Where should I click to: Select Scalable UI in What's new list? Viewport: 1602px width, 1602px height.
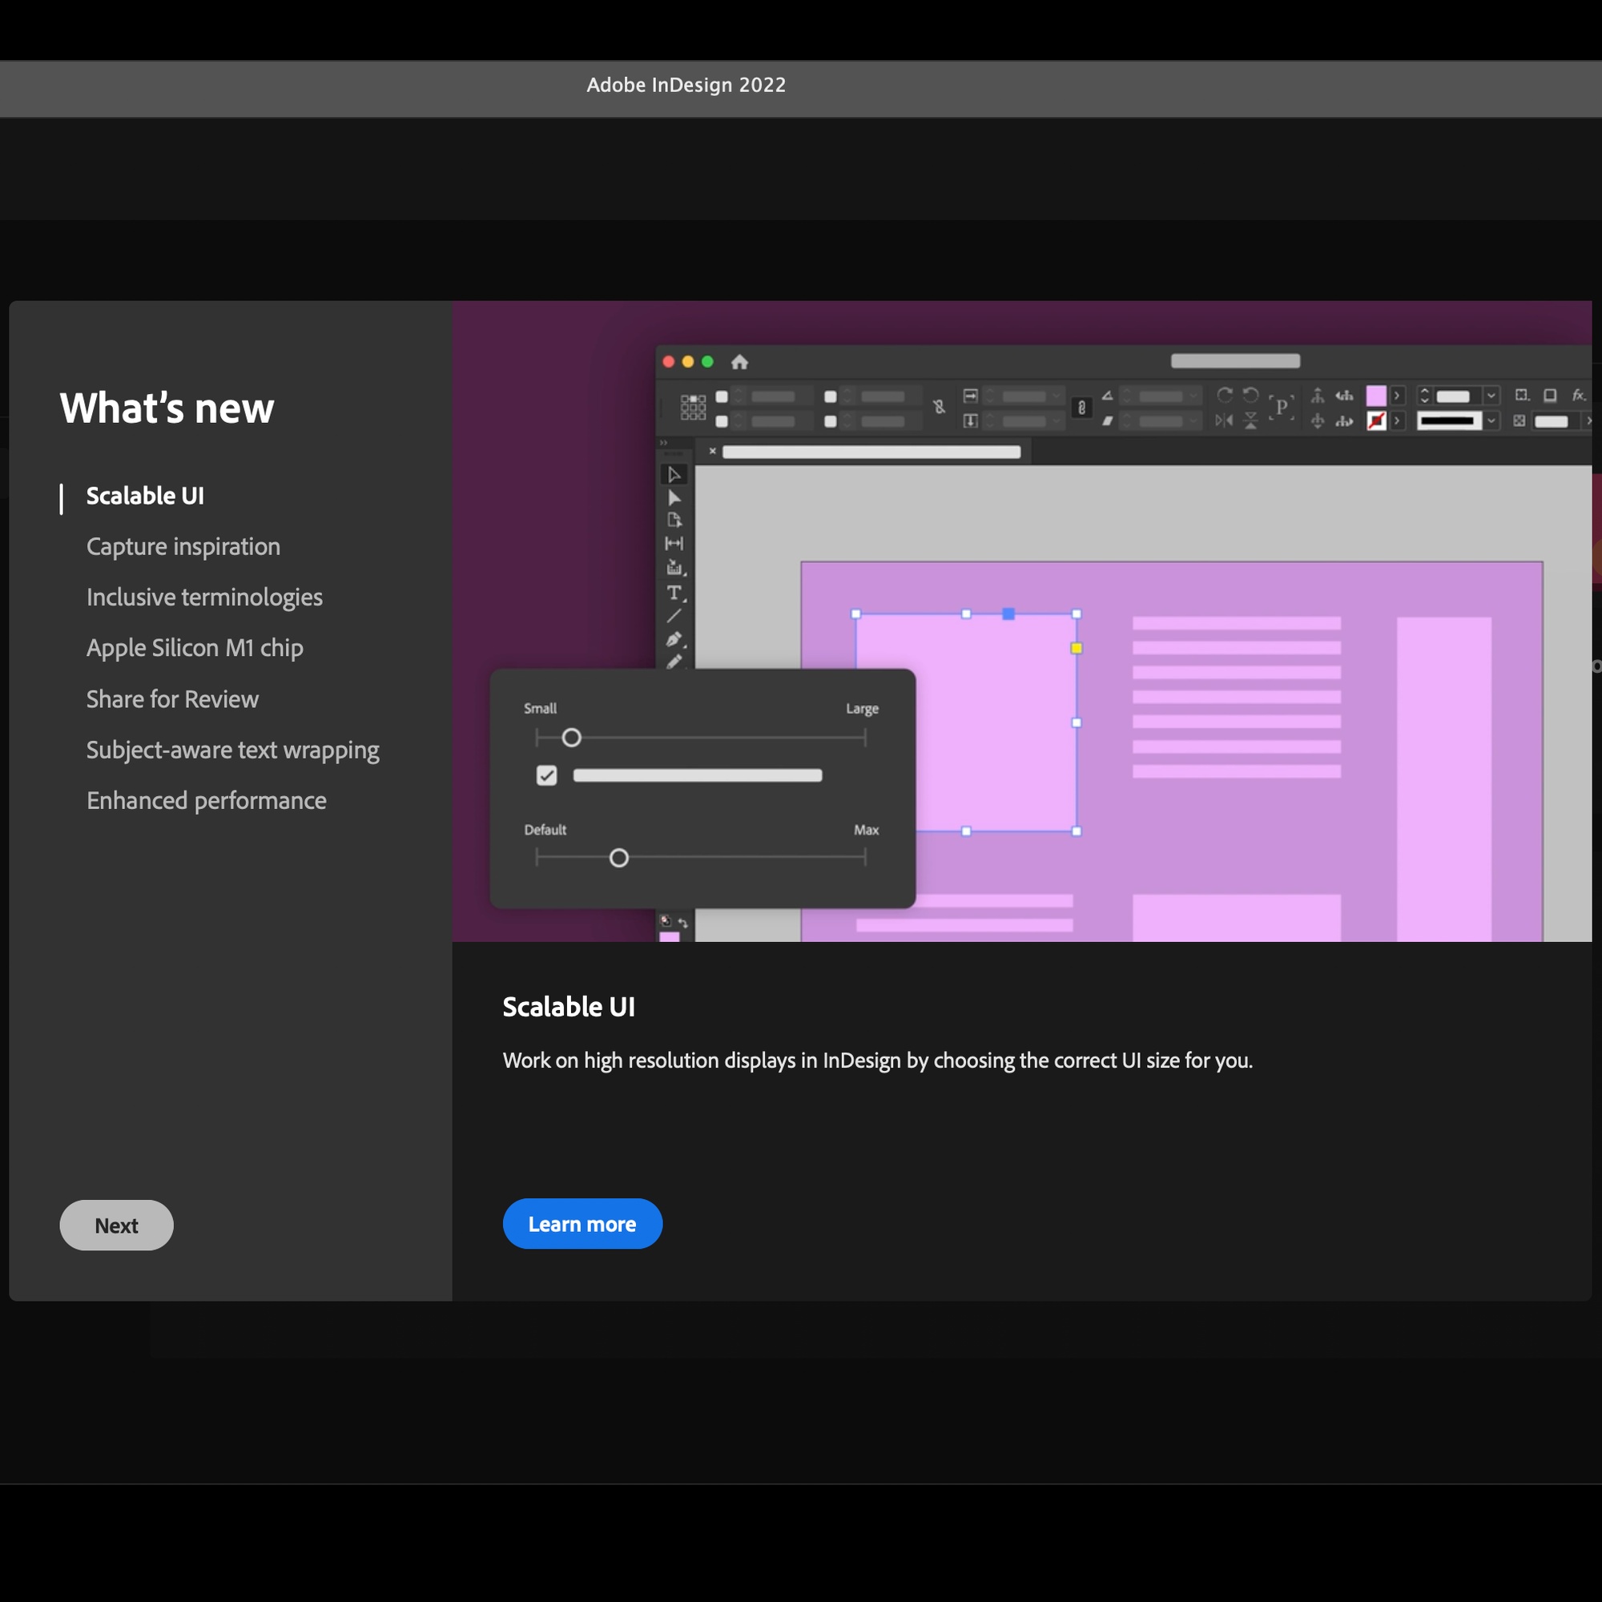[145, 496]
